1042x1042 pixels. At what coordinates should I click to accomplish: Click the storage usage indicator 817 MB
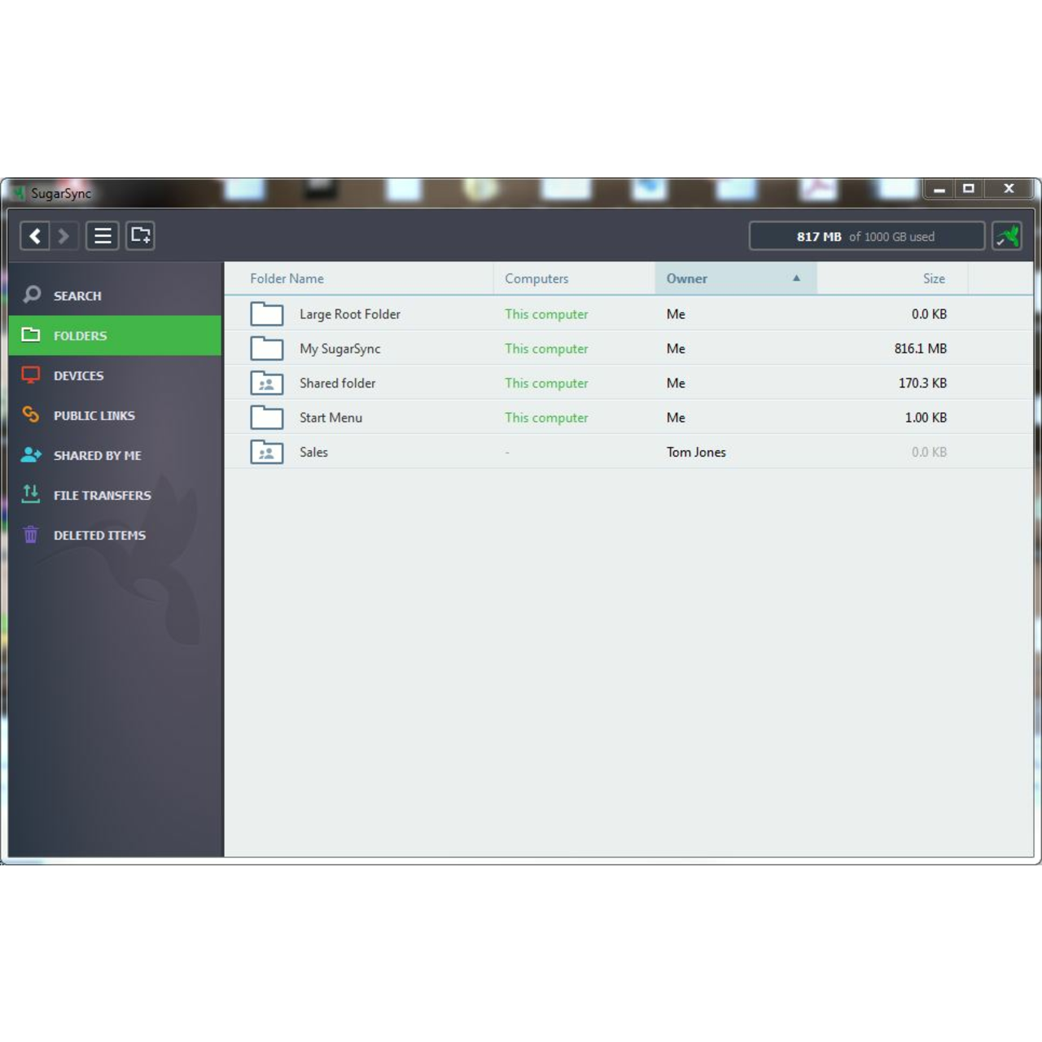(867, 236)
